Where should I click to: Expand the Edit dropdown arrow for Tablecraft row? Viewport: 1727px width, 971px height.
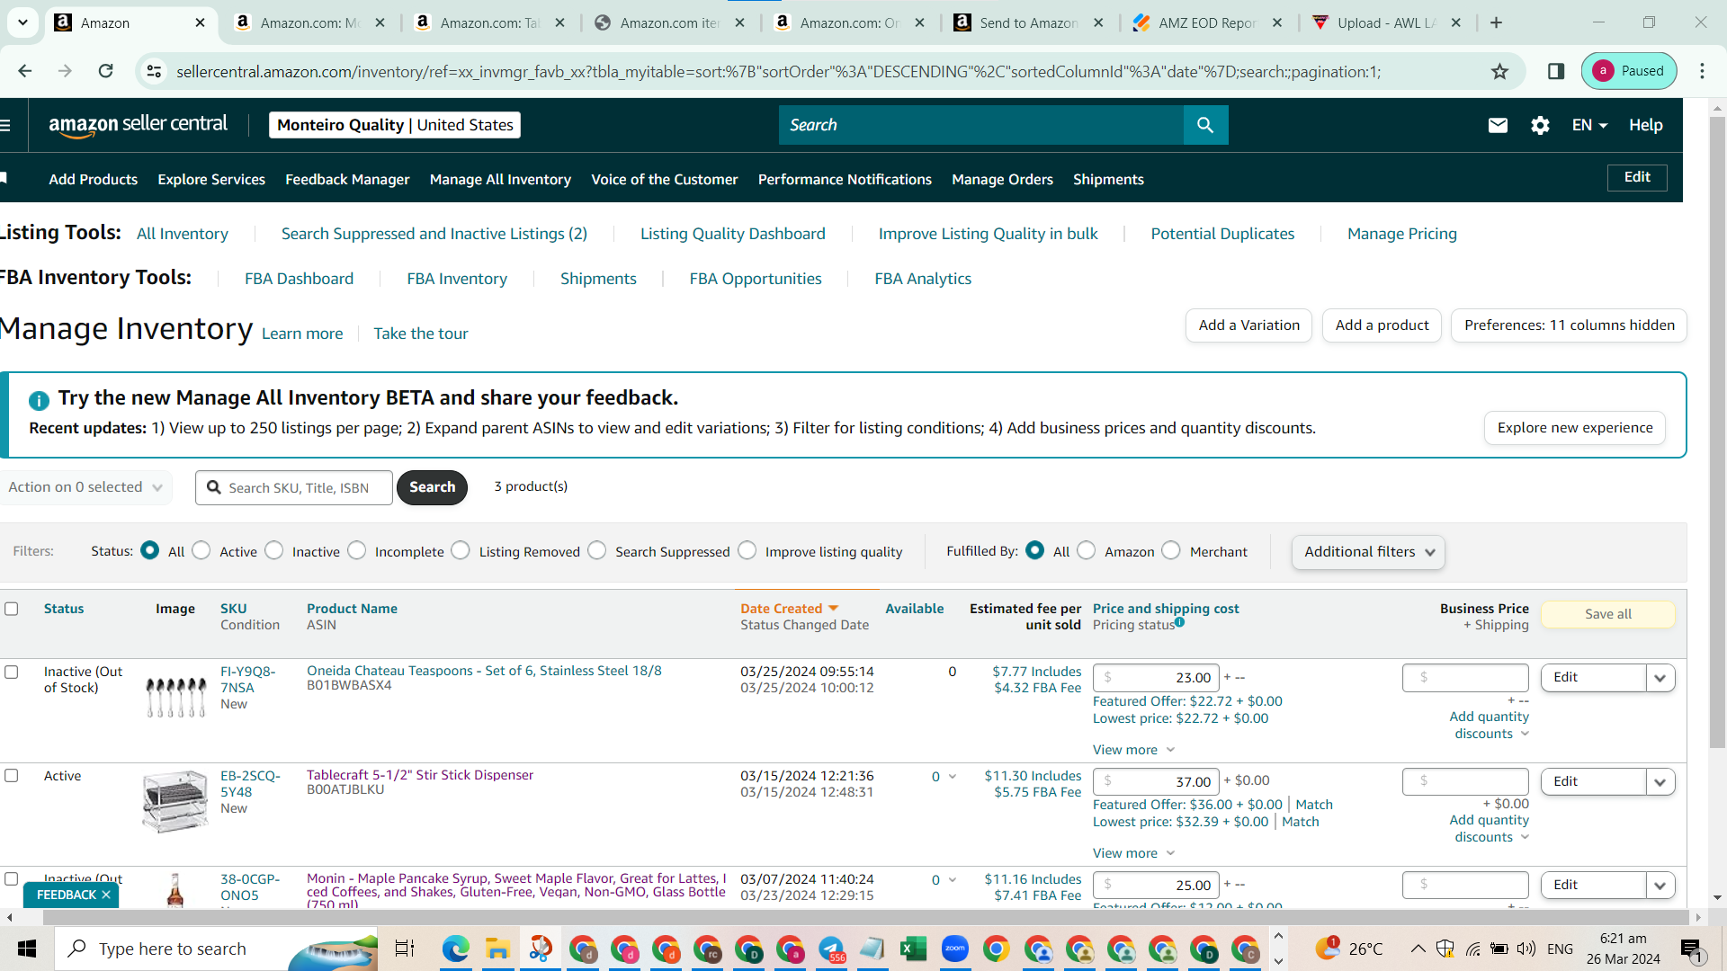click(x=1660, y=781)
